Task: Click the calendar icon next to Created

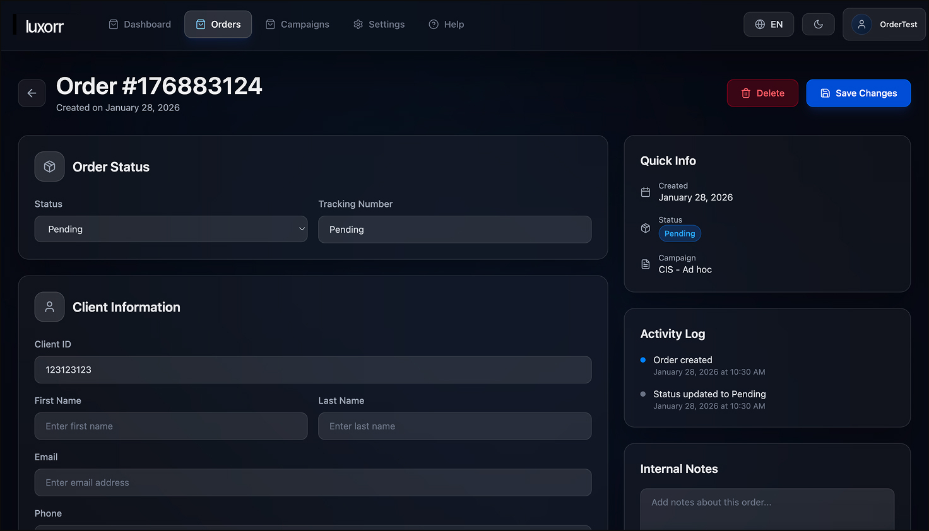Action: click(x=645, y=192)
